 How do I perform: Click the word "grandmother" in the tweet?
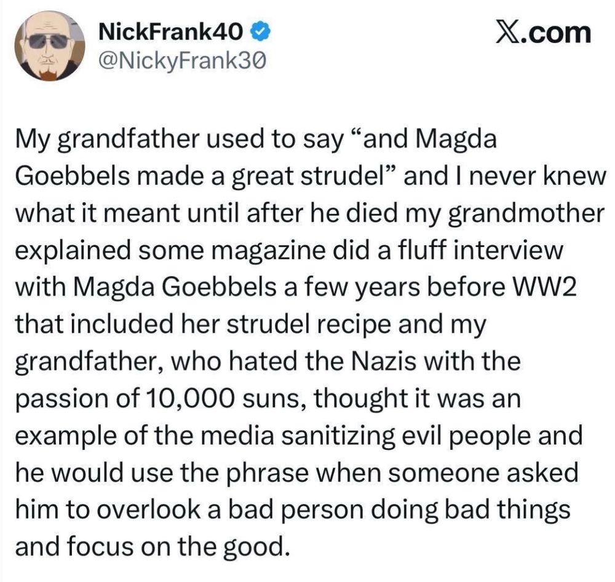pos(526,214)
